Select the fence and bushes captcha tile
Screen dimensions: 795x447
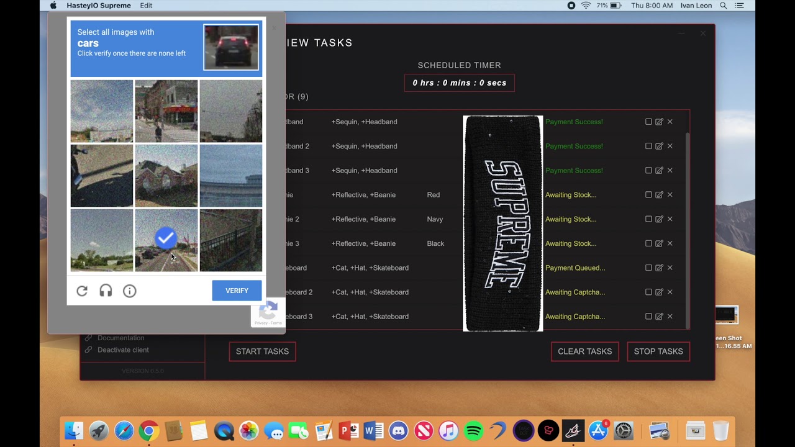click(x=231, y=240)
